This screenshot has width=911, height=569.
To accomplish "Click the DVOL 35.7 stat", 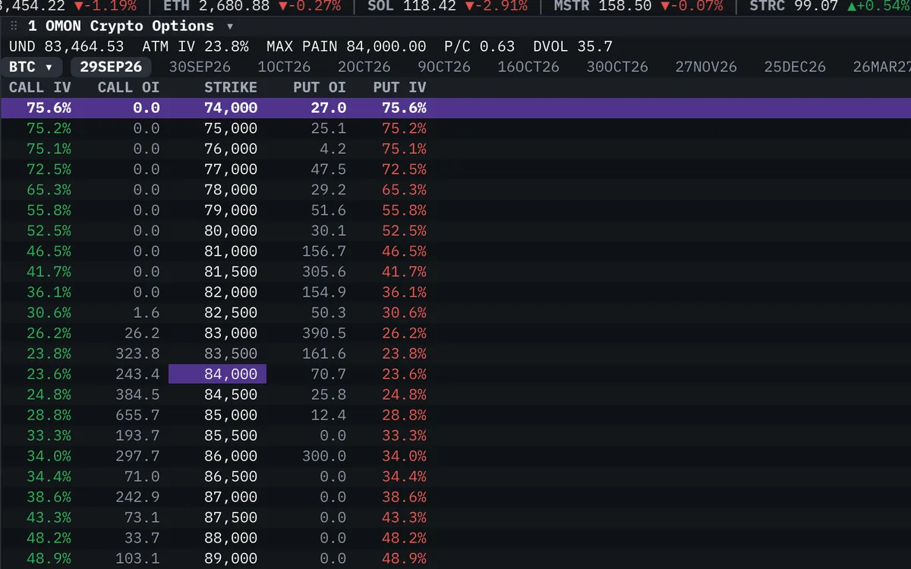I will coord(573,46).
